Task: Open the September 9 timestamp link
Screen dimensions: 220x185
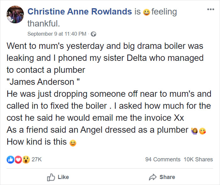Action: pyautogui.click(x=56, y=34)
